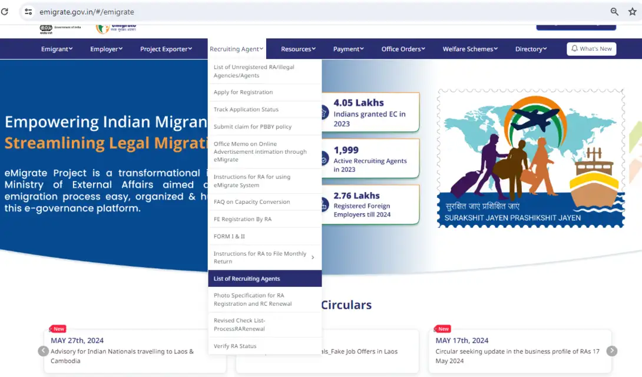Viewport: 642px width, 377px height.
Task: Click the zoom magnifier icon in address bar
Action: point(614,12)
